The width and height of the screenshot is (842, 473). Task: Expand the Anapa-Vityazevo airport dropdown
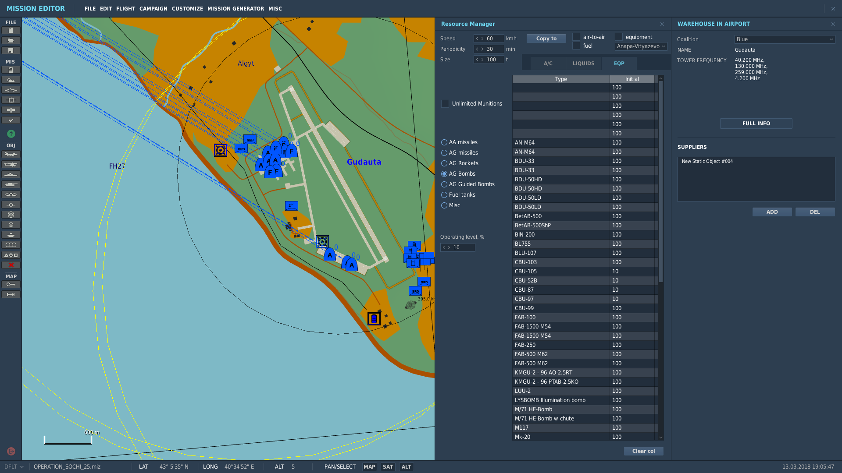point(641,46)
